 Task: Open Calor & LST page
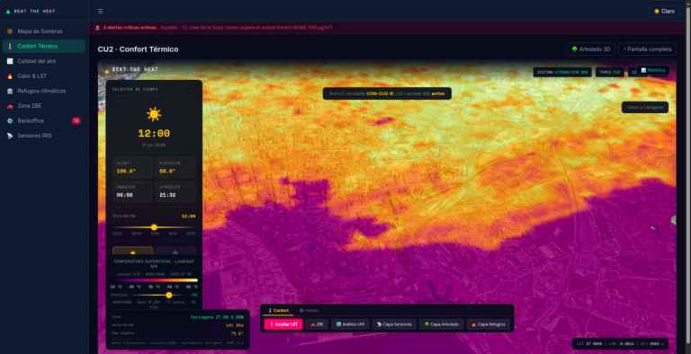44,76
